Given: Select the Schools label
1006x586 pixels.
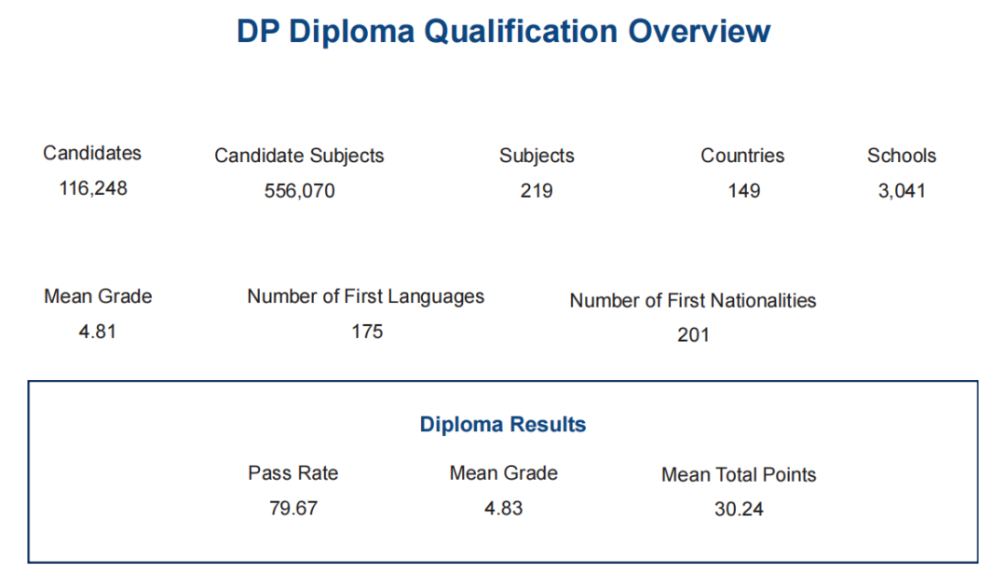Looking at the screenshot, I should (902, 156).
